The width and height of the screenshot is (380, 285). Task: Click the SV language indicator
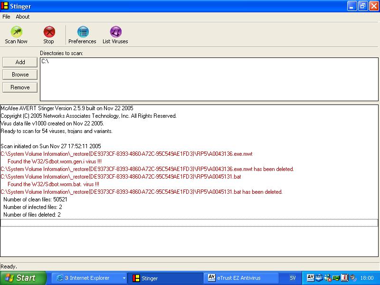(293, 278)
